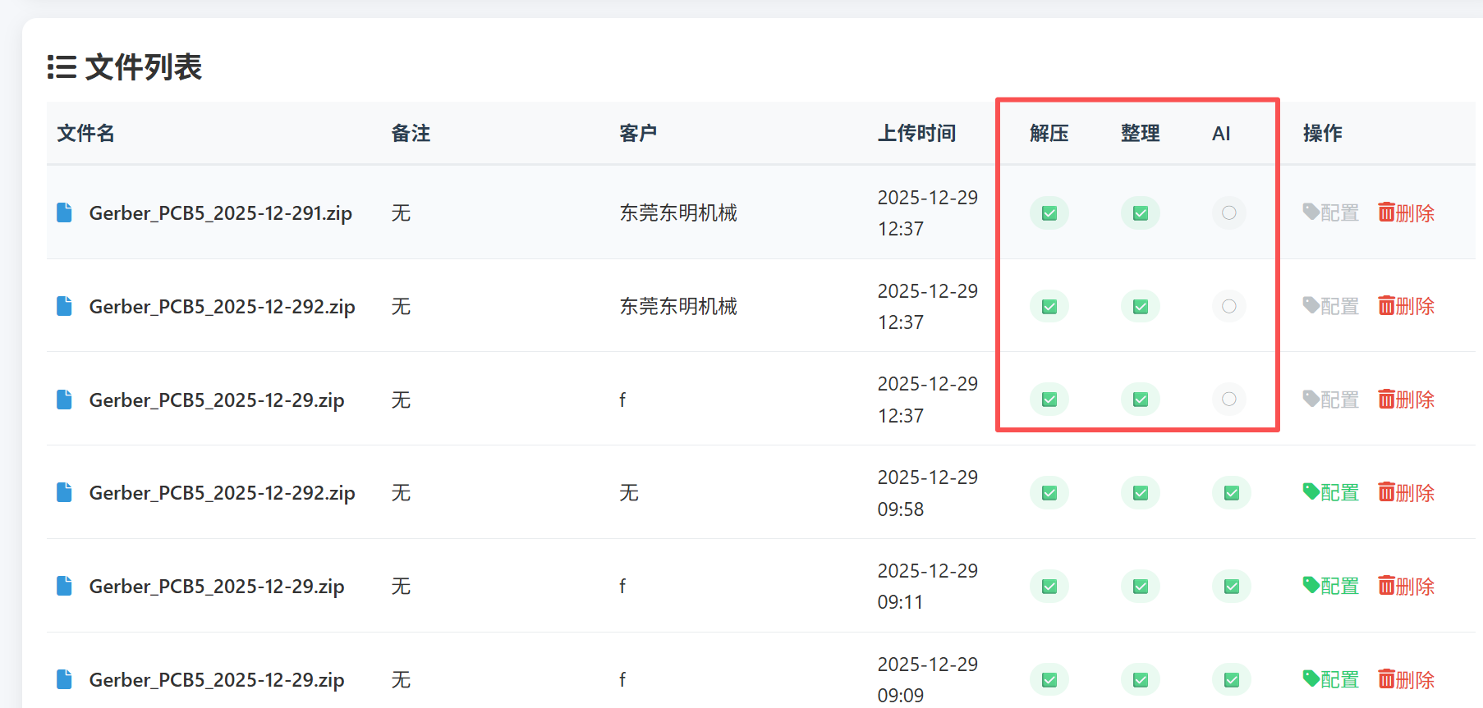Click name Gerber_PCB5_2025-12-29.zip uploaded 12:37

217,400
